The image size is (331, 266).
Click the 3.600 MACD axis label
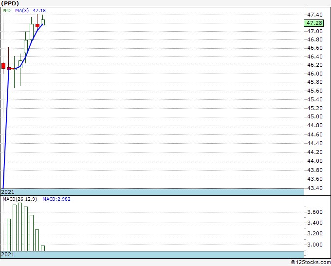[x=314, y=212]
